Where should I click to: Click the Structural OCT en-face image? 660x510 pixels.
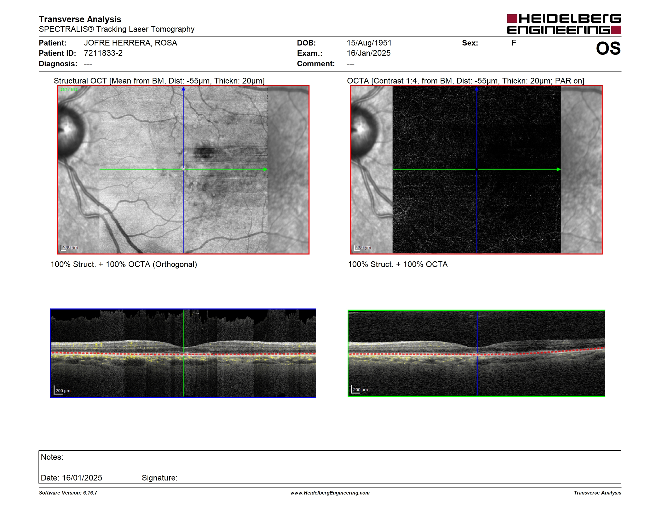pyautogui.click(x=183, y=170)
